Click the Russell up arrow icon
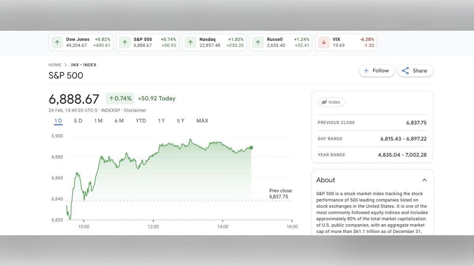The width and height of the screenshot is (474, 266). (257, 42)
